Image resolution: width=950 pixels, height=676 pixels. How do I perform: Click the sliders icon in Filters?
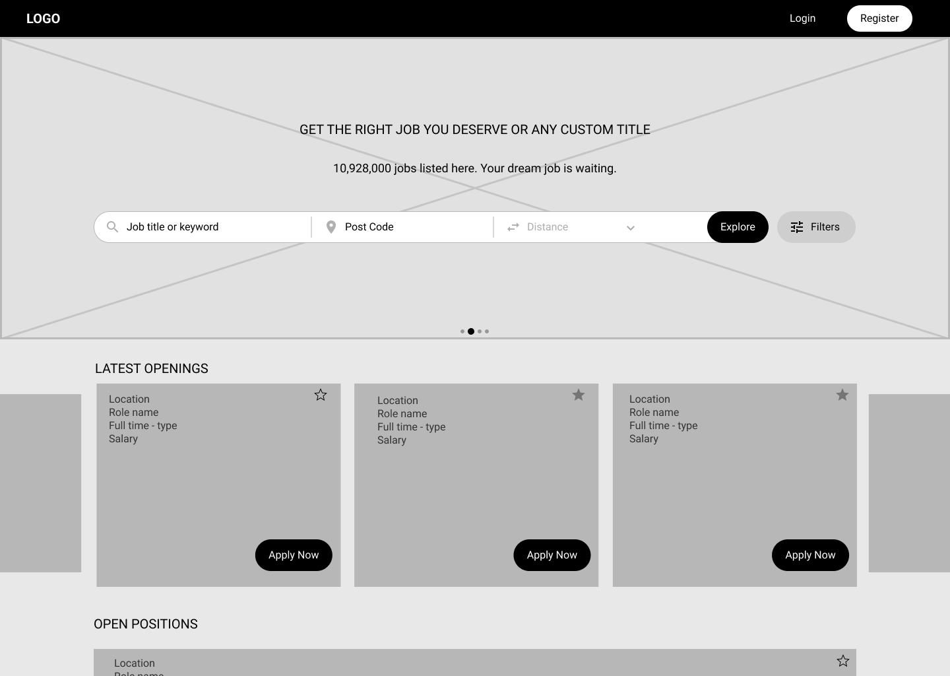[x=797, y=227]
